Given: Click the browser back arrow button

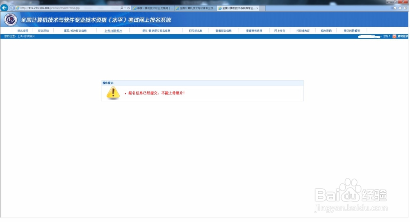Looking at the screenshot, I should pyautogui.click(x=4, y=8).
